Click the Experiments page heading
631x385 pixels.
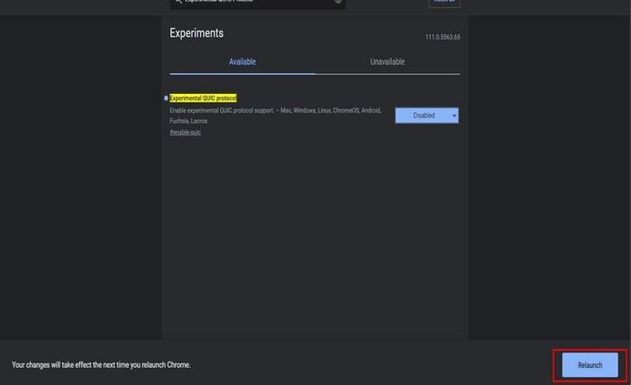[197, 33]
